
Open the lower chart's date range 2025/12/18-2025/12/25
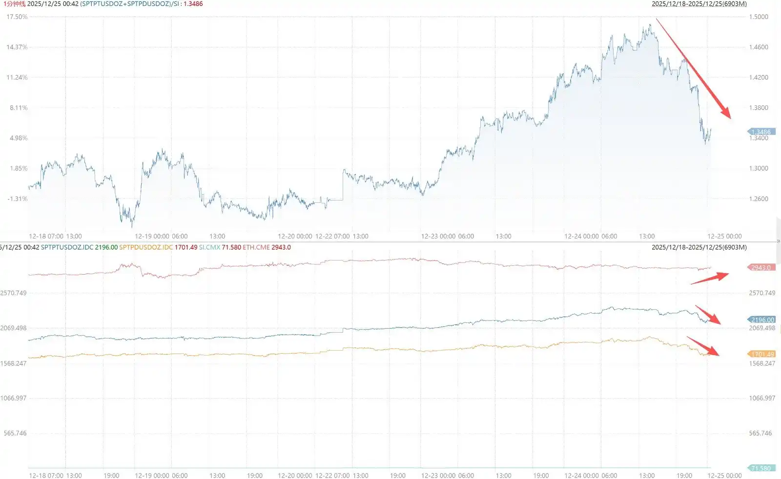pyautogui.click(x=699, y=247)
